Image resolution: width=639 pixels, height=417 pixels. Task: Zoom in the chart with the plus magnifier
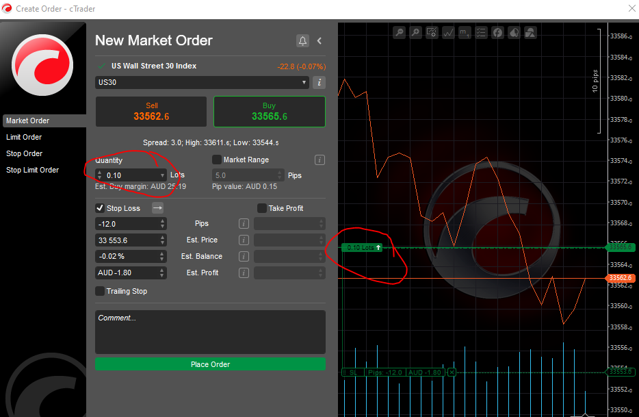tap(416, 33)
